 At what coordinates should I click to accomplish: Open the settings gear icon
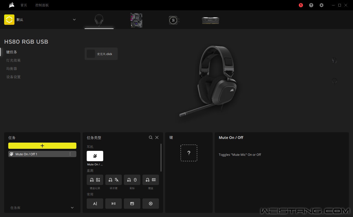point(322,5)
